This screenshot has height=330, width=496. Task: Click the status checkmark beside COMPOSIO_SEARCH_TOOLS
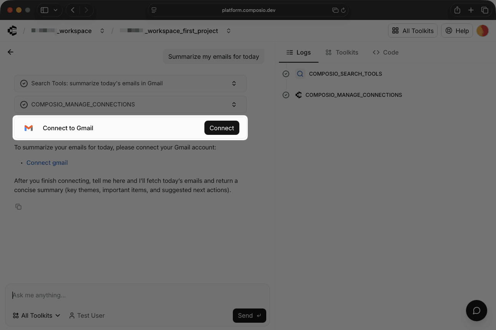(x=286, y=73)
